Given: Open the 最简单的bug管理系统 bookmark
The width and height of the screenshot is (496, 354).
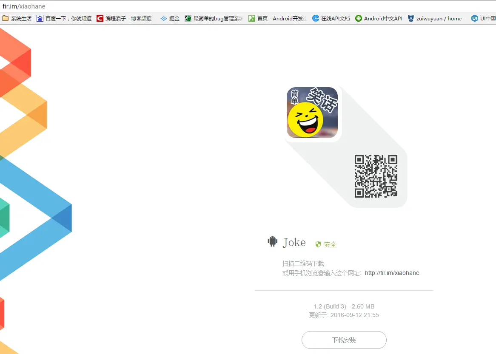Looking at the screenshot, I should pyautogui.click(x=214, y=18).
